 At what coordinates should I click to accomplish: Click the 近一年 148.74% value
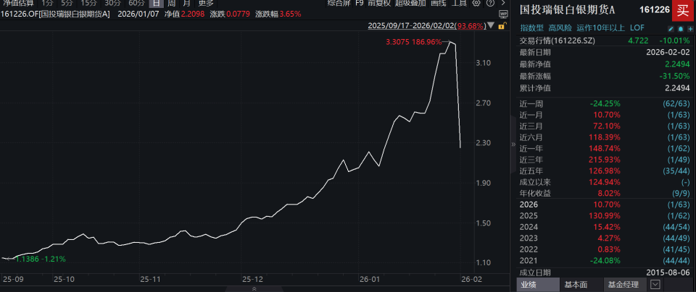click(x=605, y=149)
